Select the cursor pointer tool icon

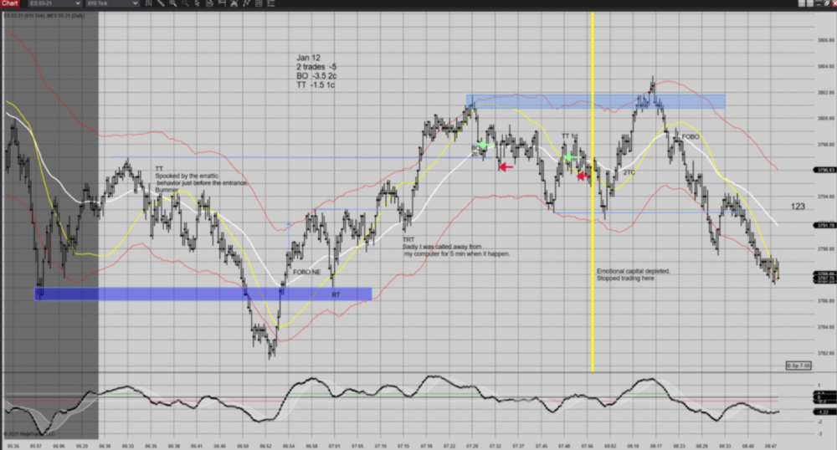(x=194, y=4)
